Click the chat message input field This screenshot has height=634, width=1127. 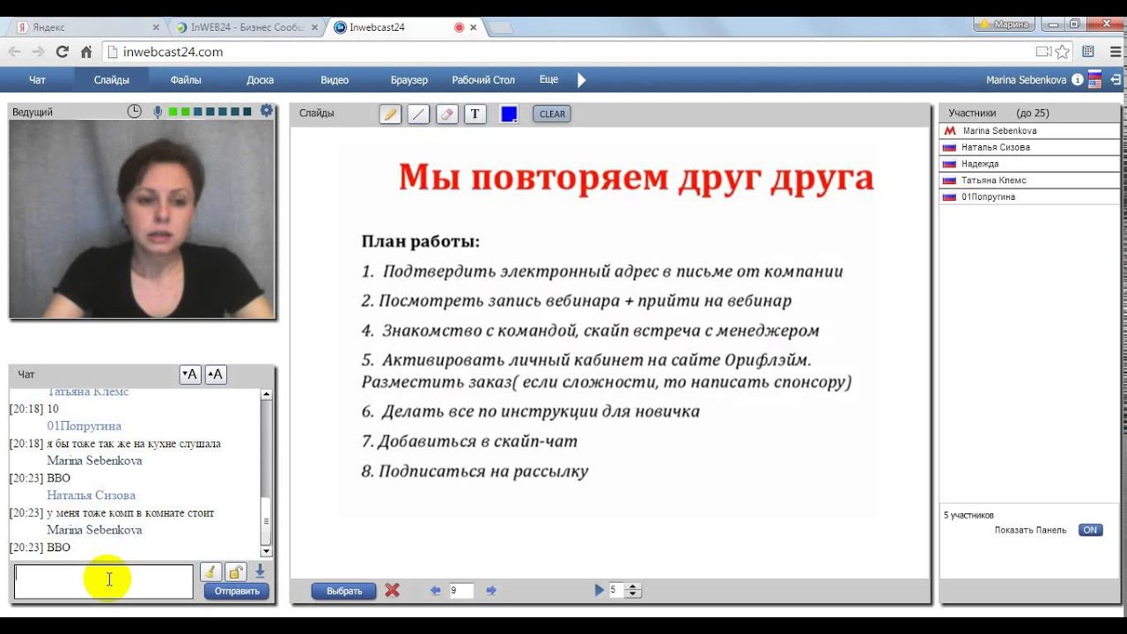click(x=104, y=581)
